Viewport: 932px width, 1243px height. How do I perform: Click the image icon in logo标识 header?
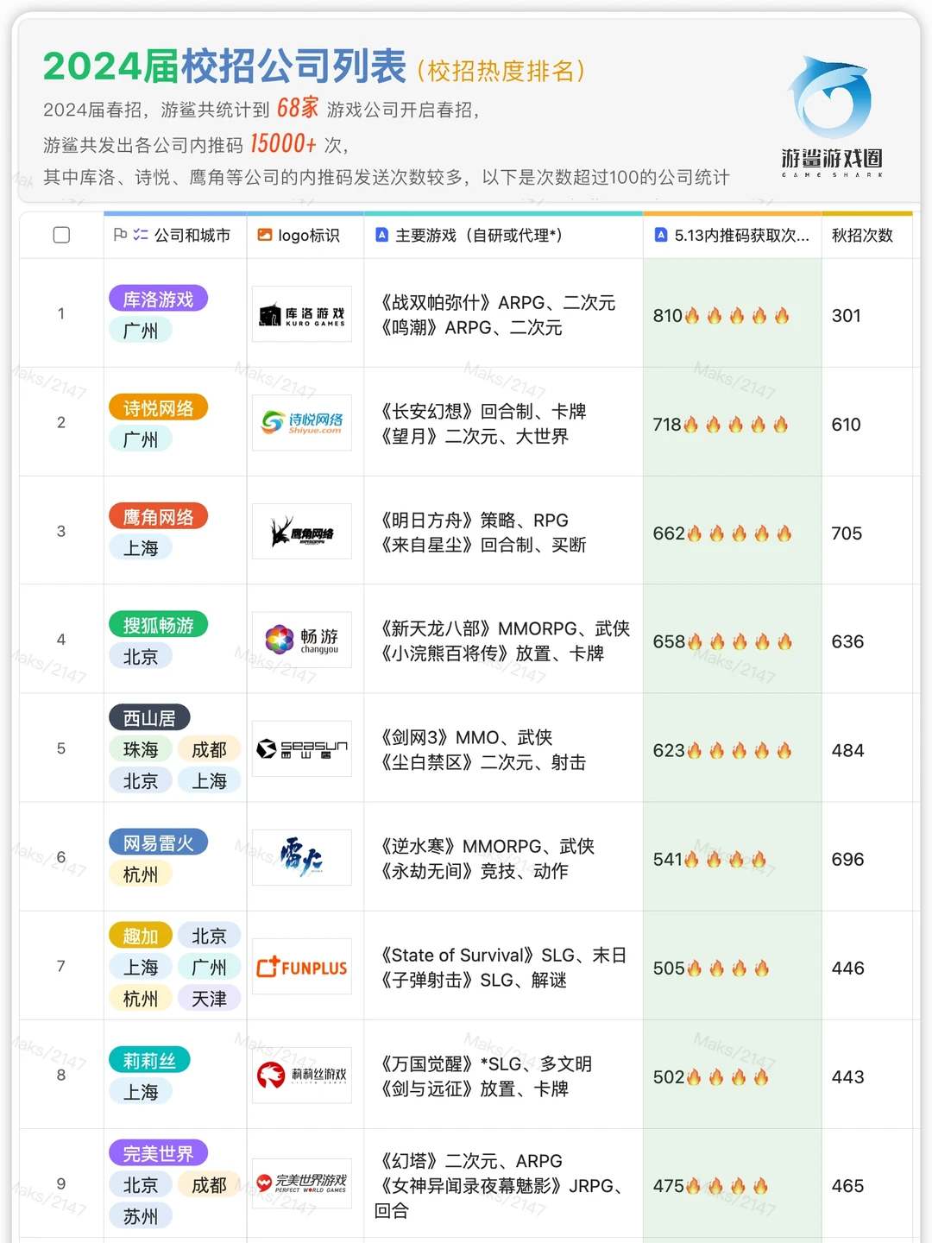tap(265, 235)
